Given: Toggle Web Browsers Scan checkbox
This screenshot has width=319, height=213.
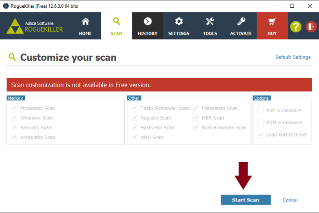Looking at the screenshot, I should coord(196,127).
